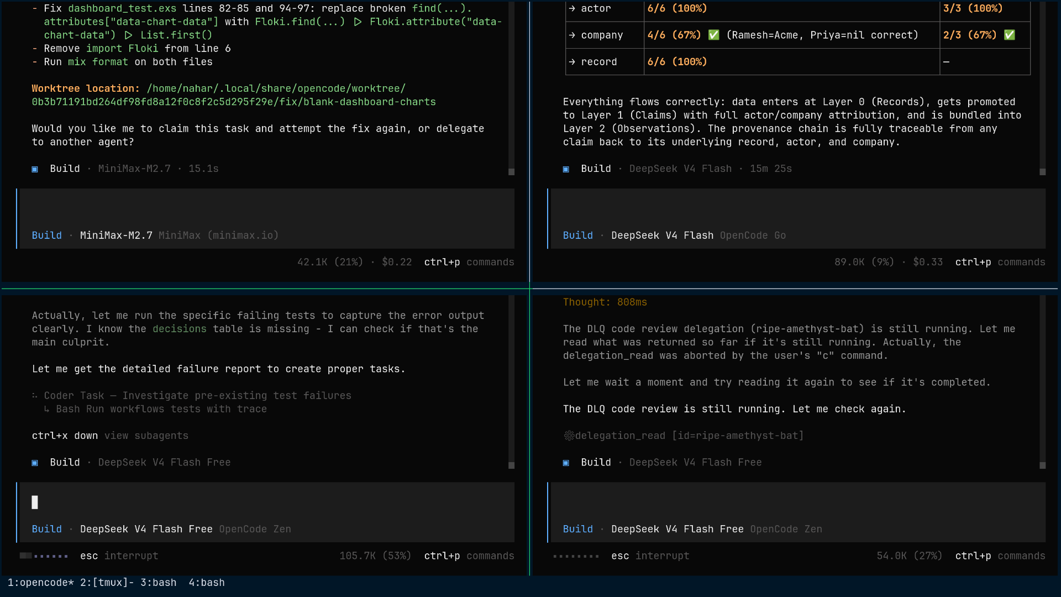The image size is (1061, 597).
Task: Expand the Thought: 808ms block
Action: tap(605, 302)
